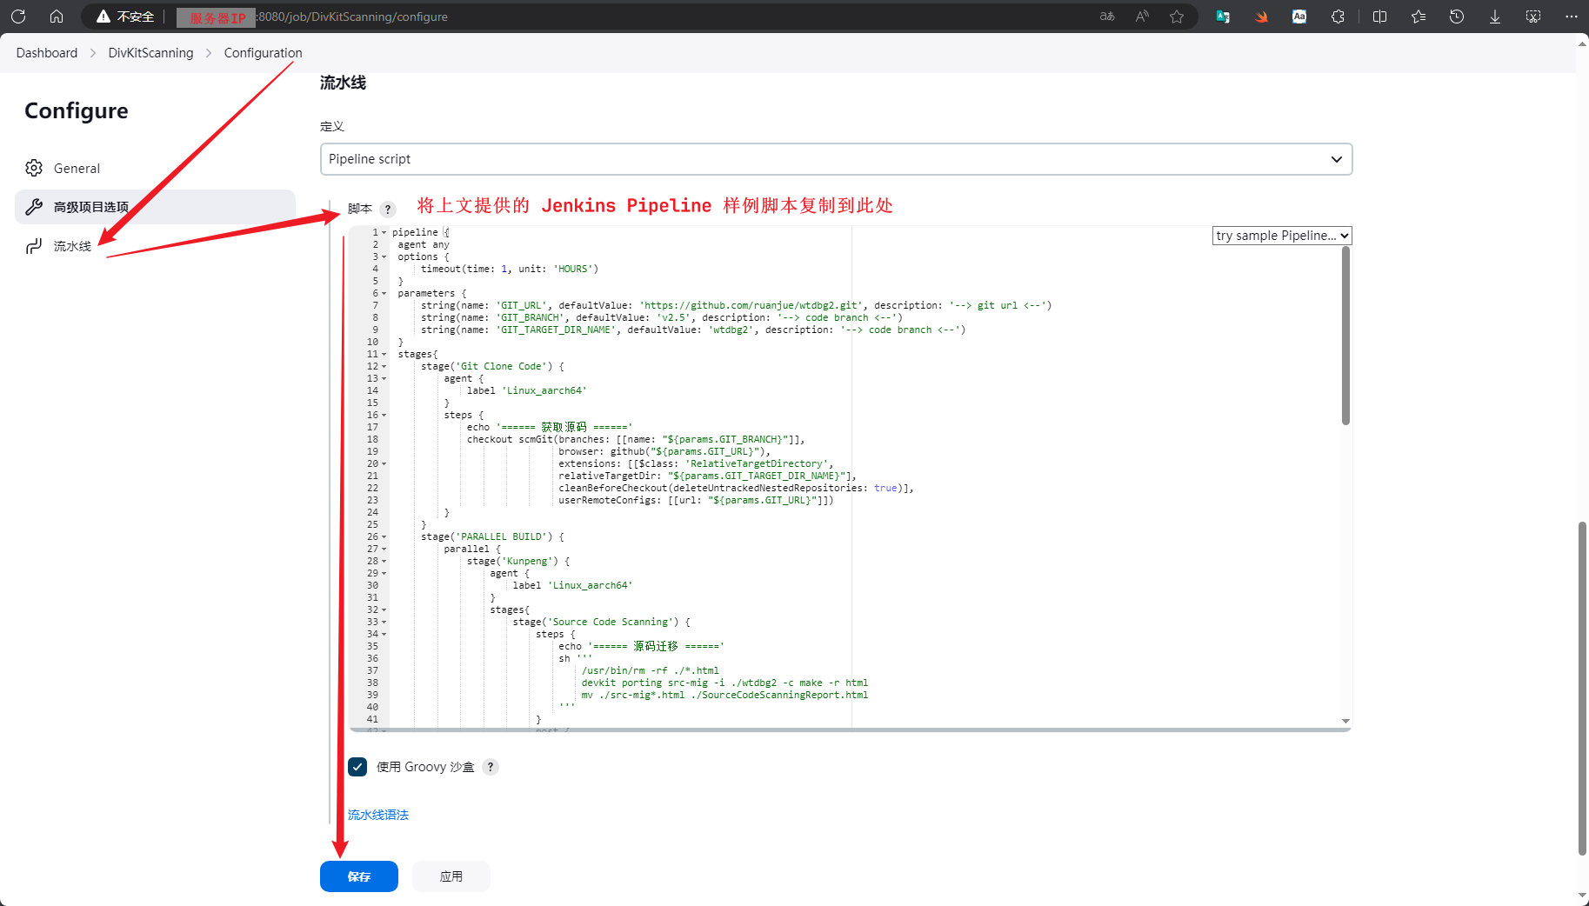Click the 流水线 section heading
The image size is (1589, 906).
343,83
